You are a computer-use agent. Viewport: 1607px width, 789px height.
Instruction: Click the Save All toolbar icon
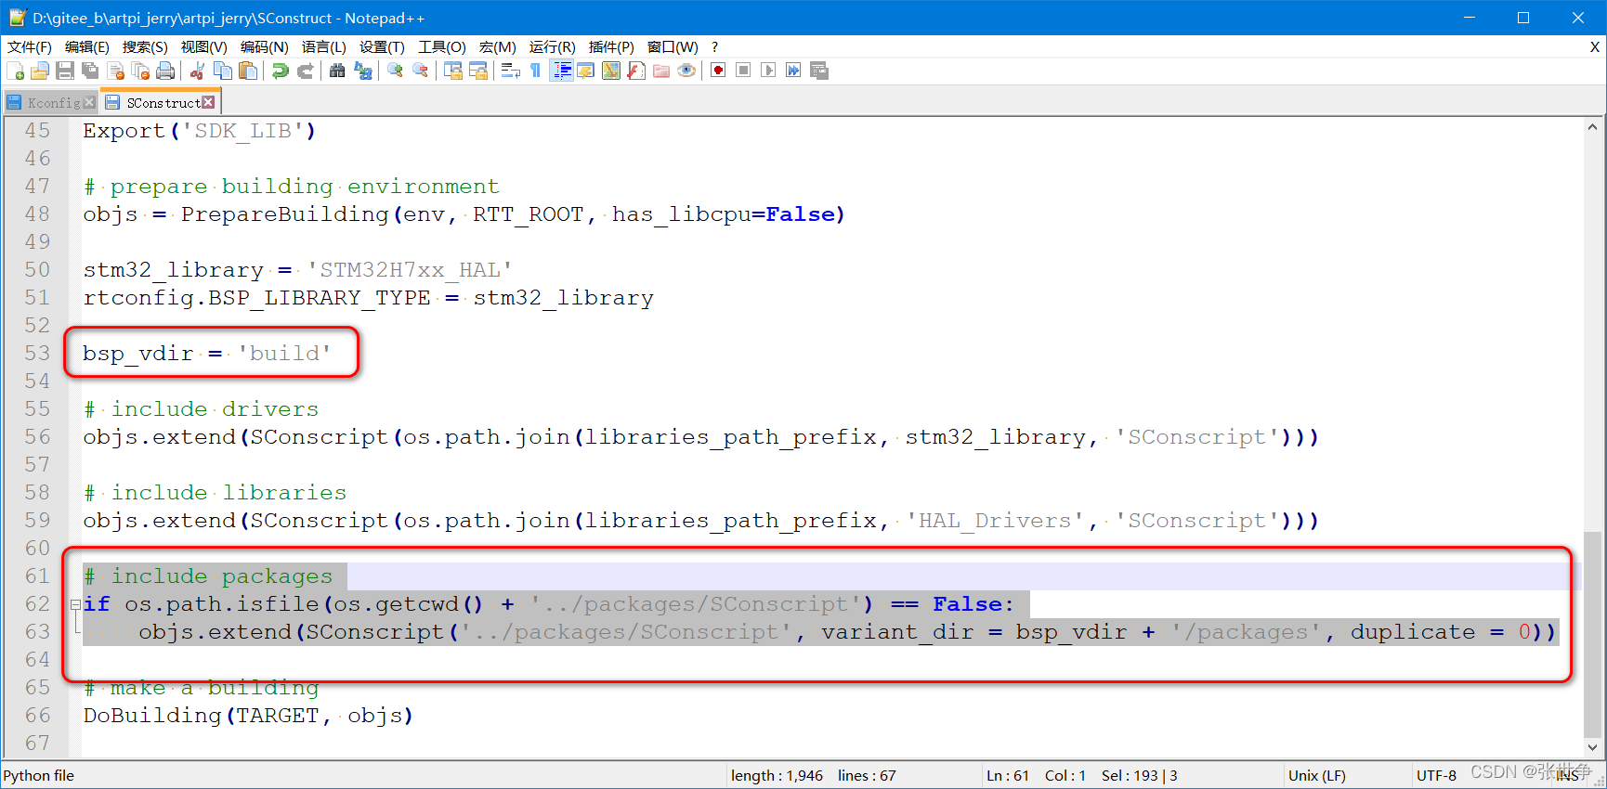tap(90, 71)
